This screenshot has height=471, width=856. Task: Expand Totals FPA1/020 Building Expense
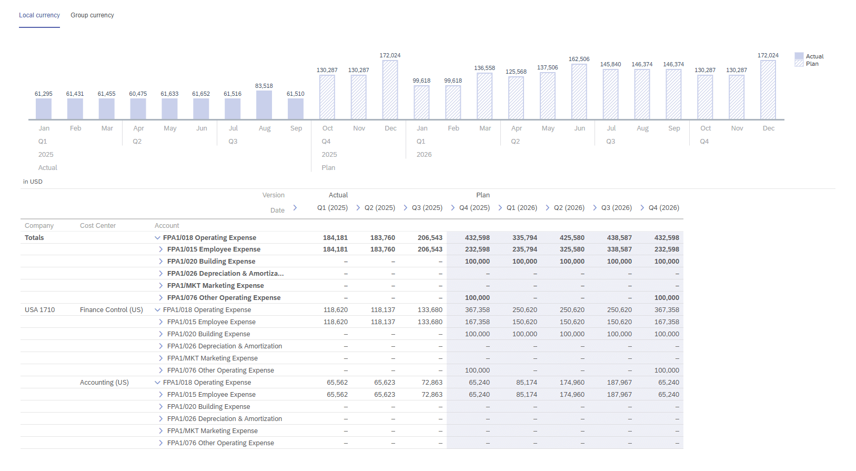pyautogui.click(x=161, y=262)
